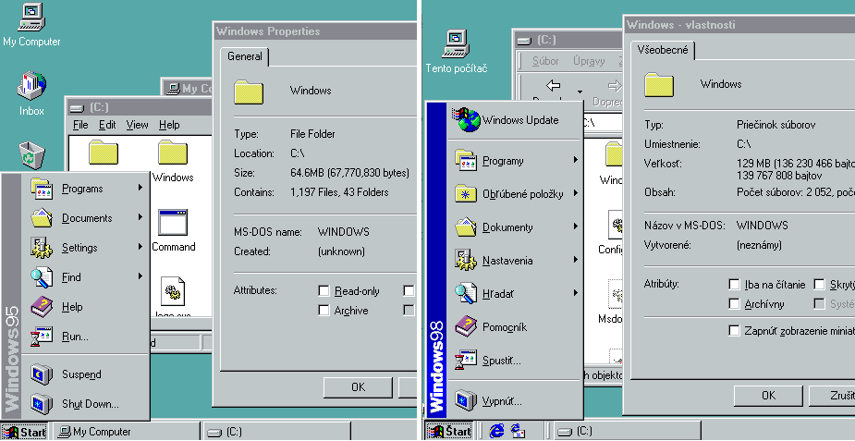Check the Zapnúť zobrazenie miniatúr checkbox
This screenshot has height=441, width=855.
pos(734,330)
